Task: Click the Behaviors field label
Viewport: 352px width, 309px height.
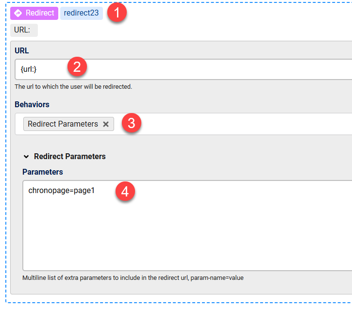Action: point(32,104)
